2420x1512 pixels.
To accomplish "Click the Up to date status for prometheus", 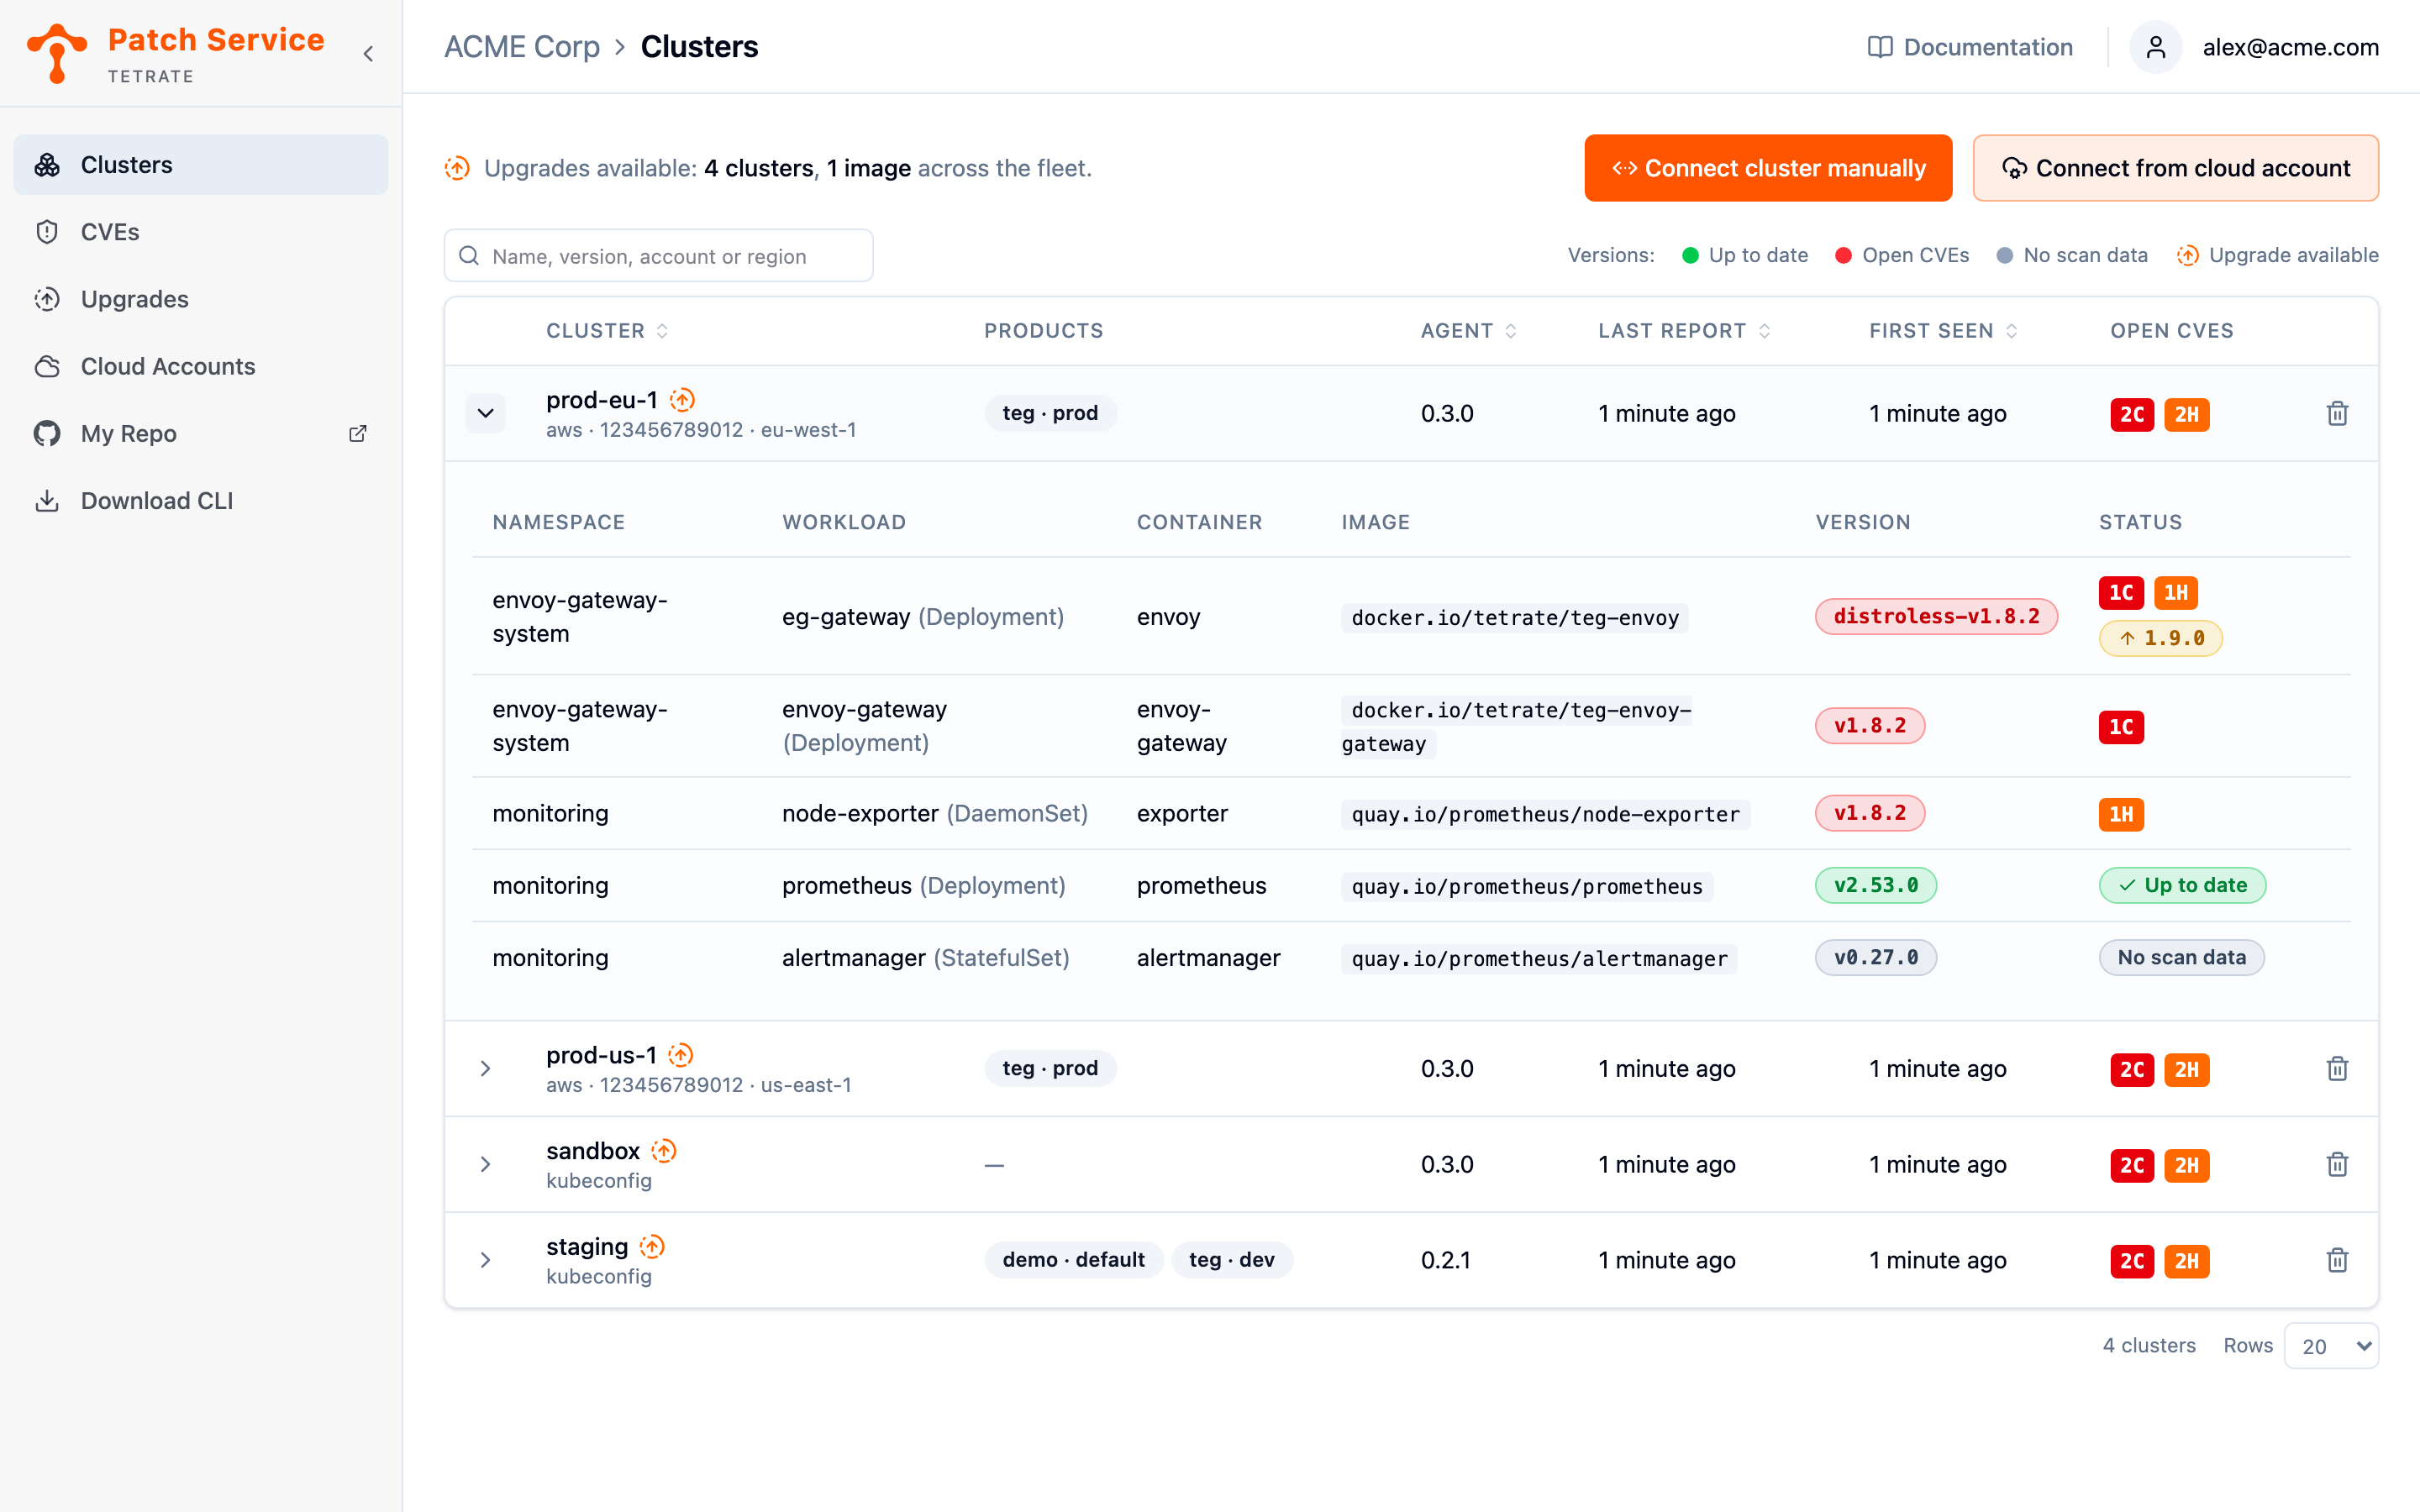I will coord(2182,885).
